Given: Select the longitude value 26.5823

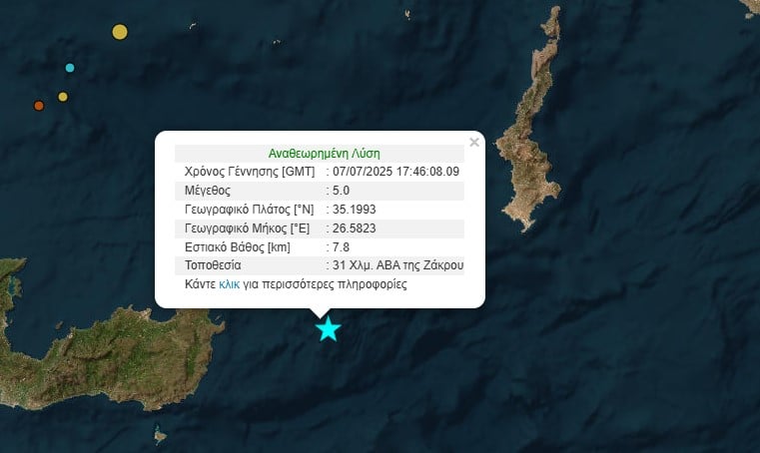Looking at the screenshot, I should click(x=355, y=228).
